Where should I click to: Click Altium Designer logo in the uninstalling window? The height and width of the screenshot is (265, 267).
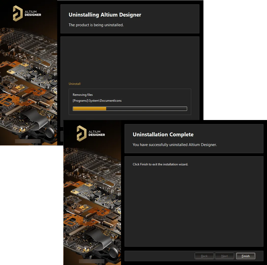click(27, 13)
